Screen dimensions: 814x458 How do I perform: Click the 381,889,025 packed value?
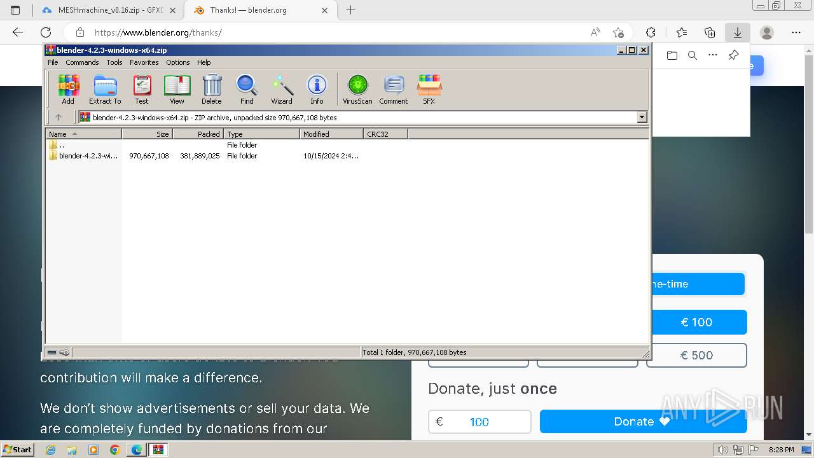click(x=200, y=156)
